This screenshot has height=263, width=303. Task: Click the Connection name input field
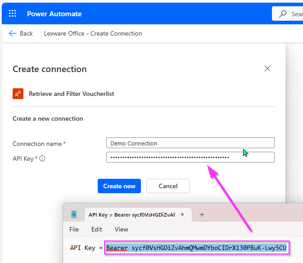pyautogui.click(x=190, y=143)
